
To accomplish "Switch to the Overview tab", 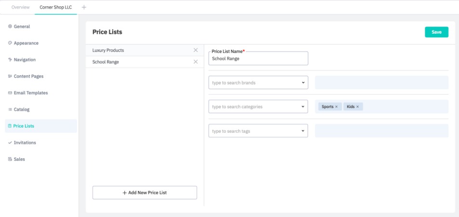I will (20, 7).
